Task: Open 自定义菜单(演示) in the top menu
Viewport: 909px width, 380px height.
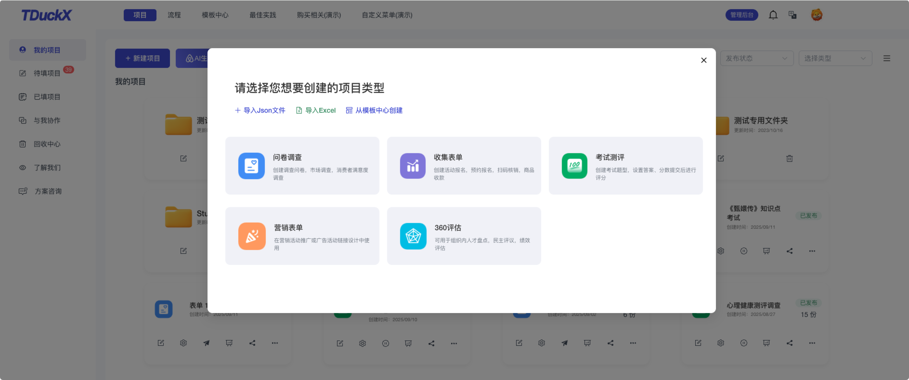Action: point(387,15)
